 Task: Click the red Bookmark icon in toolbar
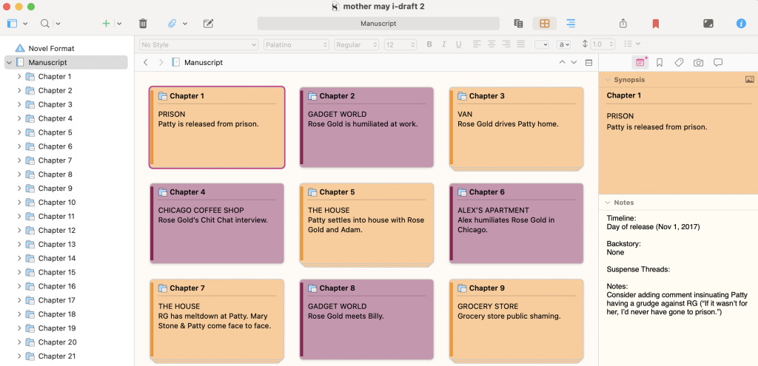tap(656, 23)
